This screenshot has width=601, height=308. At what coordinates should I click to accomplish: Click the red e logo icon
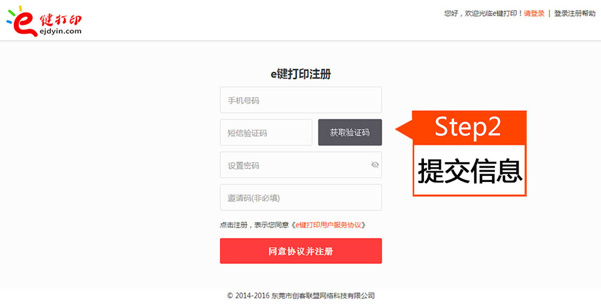coord(23,22)
